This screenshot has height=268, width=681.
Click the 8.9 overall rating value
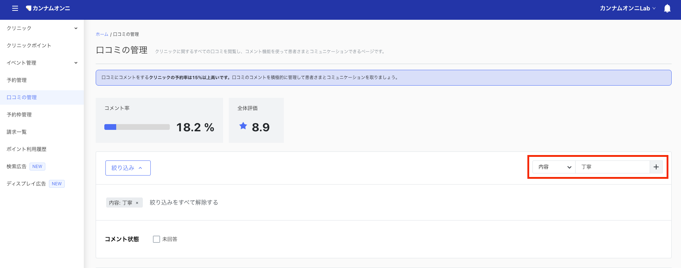coord(261,127)
